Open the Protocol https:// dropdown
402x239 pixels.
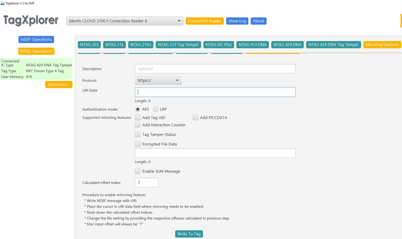[x=158, y=80]
